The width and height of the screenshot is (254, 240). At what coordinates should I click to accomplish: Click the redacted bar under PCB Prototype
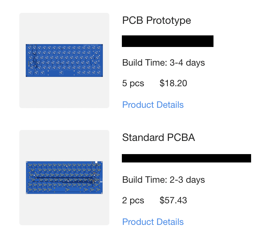168,41
